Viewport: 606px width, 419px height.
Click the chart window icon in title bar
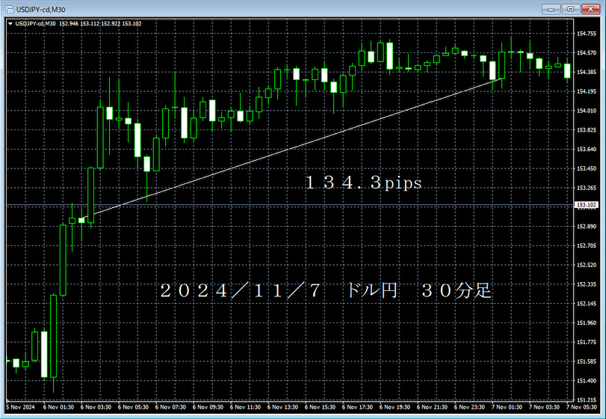9,9
